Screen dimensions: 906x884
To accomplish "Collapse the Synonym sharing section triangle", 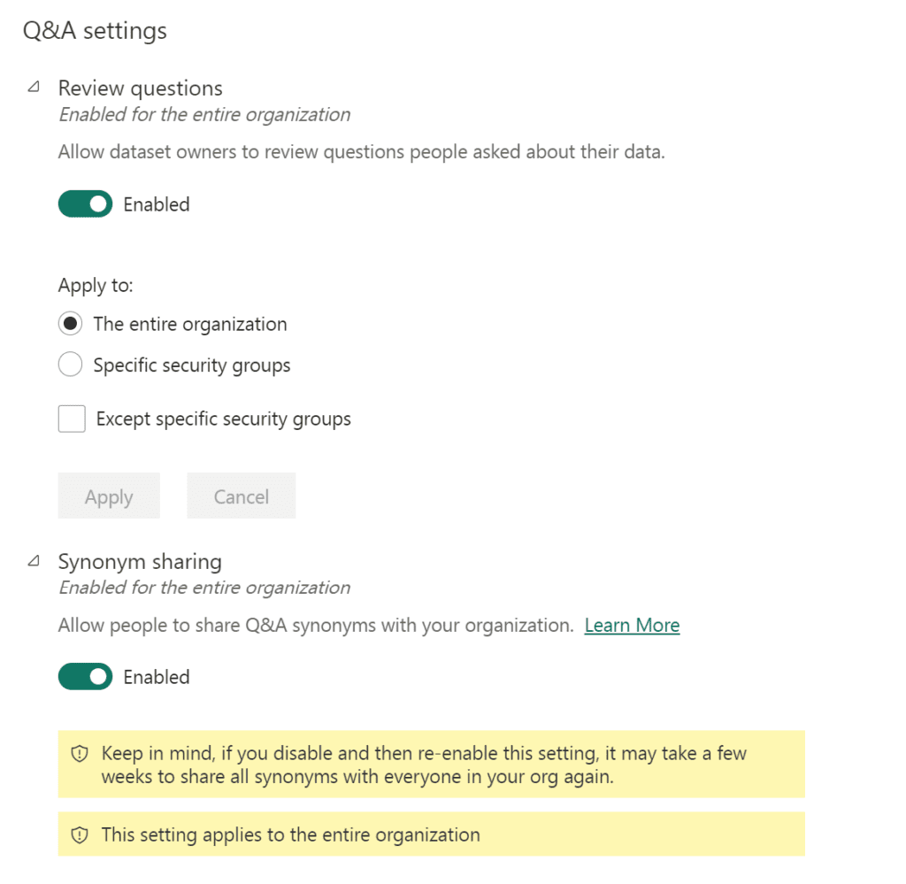I will 34,560.
